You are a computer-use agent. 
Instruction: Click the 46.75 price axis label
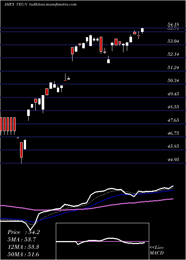point(173,133)
